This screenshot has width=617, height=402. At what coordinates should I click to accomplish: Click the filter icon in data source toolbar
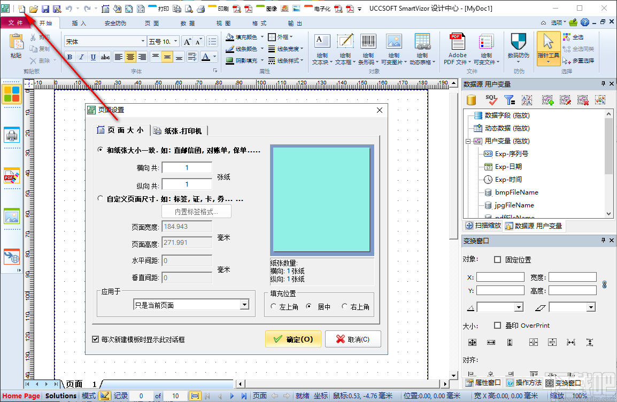tap(509, 99)
